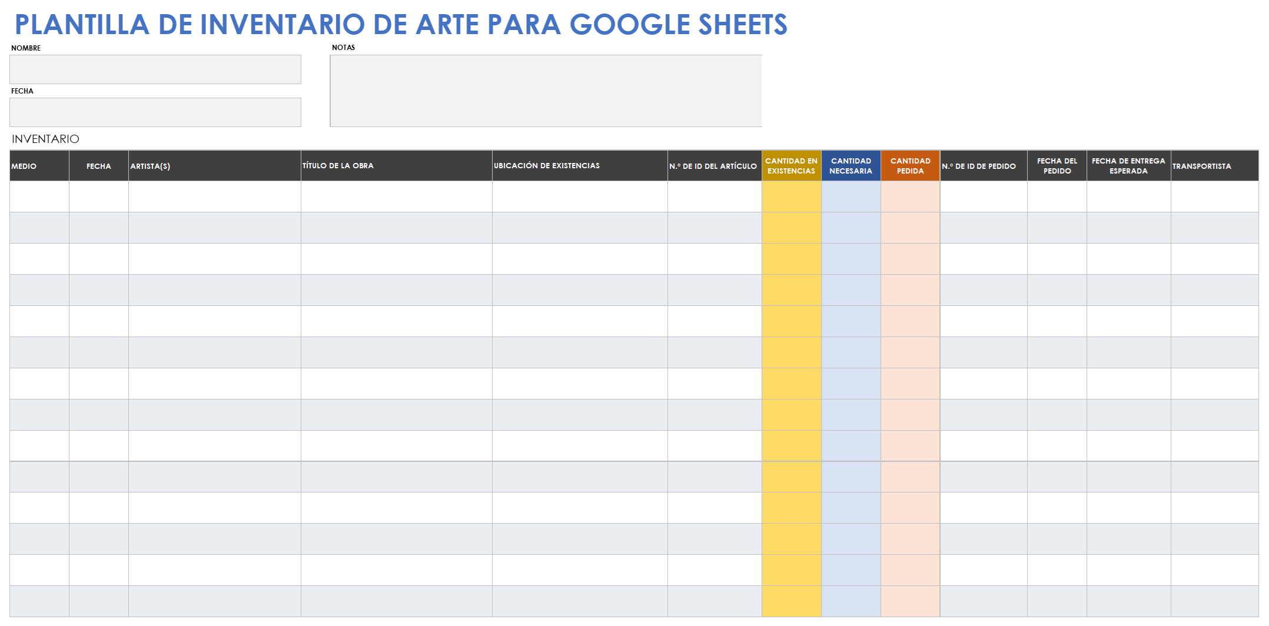Image resolution: width=1269 pixels, height=626 pixels.
Task: Select the ARTISTA(S) column header
Action: pos(215,166)
